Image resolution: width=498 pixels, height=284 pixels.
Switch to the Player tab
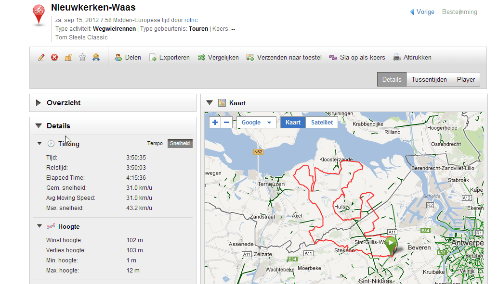(x=466, y=80)
